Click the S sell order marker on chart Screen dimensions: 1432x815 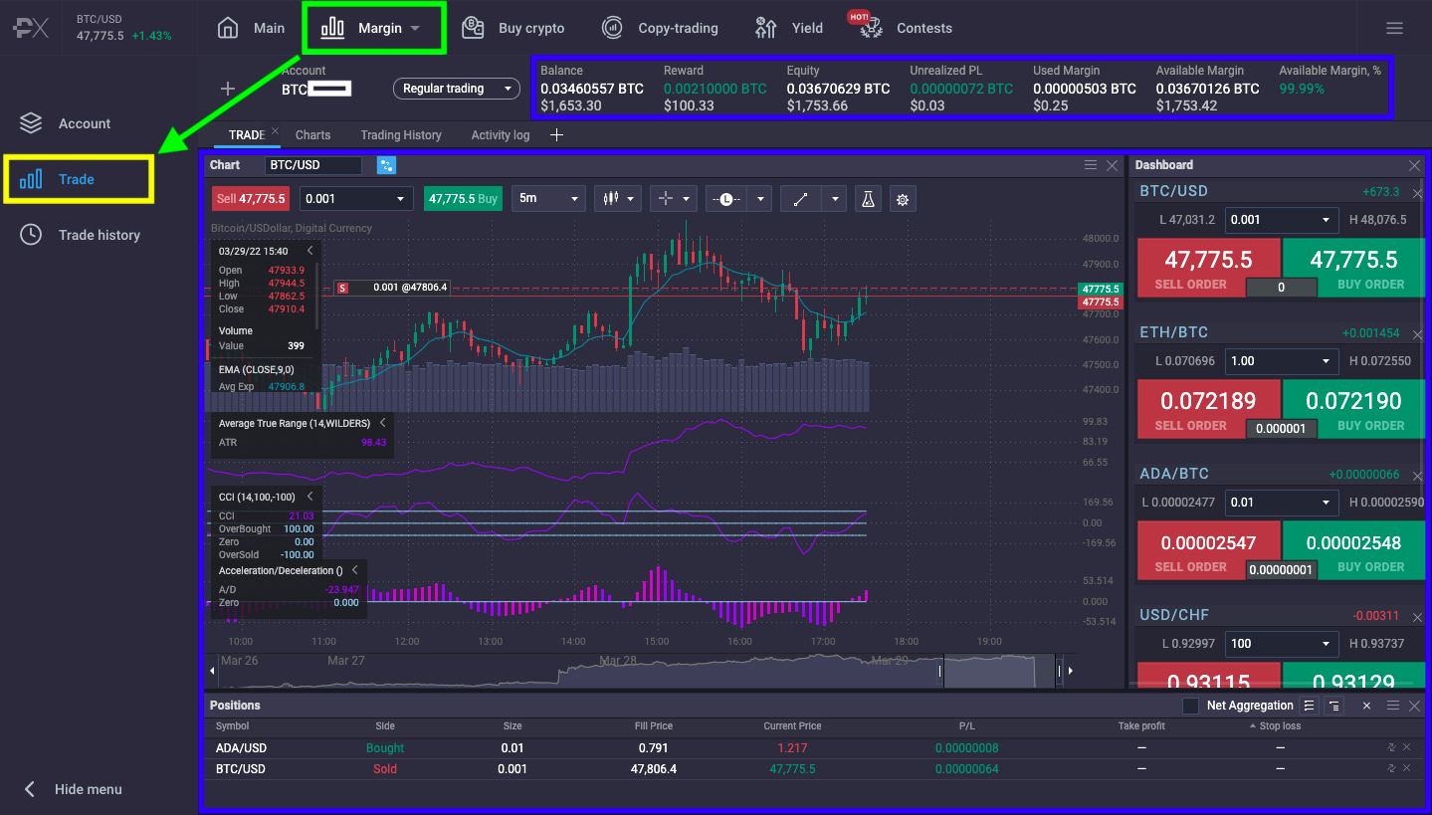[x=343, y=288]
